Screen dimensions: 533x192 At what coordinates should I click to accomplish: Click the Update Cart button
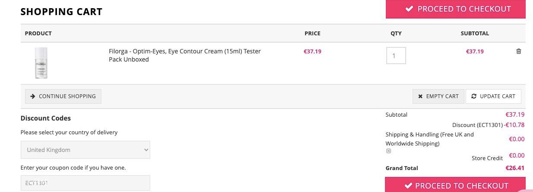click(x=493, y=96)
